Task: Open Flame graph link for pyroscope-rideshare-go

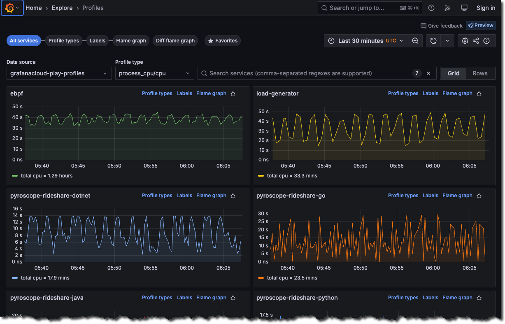Action: tap(457, 196)
